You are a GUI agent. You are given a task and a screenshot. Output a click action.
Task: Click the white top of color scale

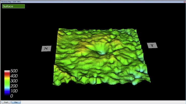click(x=7, y=72)
